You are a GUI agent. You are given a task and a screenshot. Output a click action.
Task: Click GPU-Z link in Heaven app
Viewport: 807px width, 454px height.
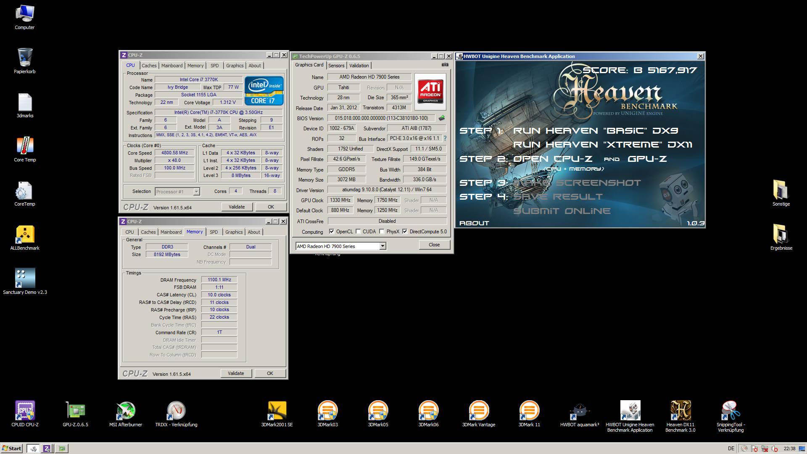point(647,159)
